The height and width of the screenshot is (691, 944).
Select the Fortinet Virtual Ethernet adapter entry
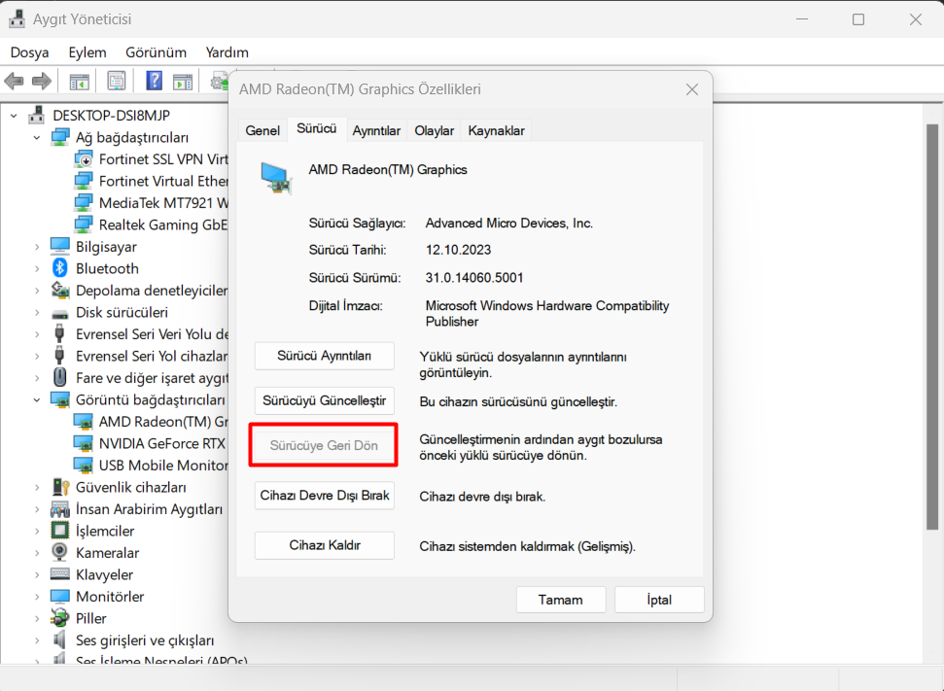151,181
